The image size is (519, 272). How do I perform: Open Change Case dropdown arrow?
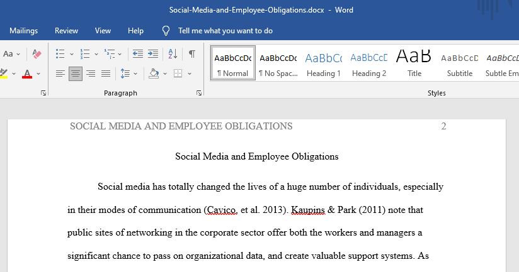[x=18, y=54]
